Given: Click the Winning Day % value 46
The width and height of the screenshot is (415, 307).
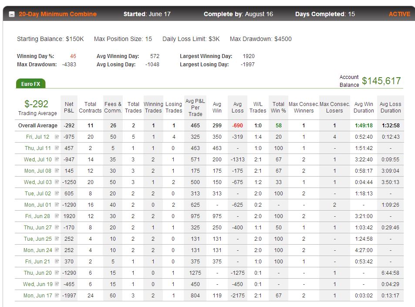Looking at the screenshot, I should coord(73,56).
